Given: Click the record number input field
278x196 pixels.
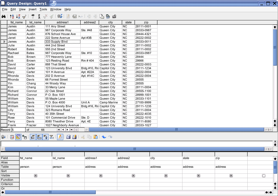Looking at the screenshot, I should [x=18, y=130].
